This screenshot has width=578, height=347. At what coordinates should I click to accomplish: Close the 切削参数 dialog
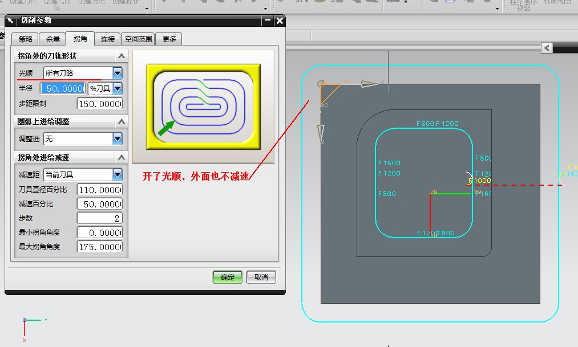[280, 21]
